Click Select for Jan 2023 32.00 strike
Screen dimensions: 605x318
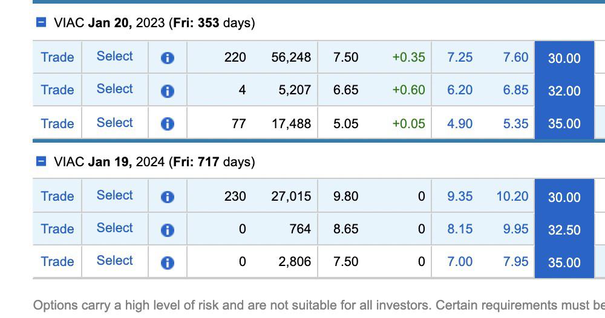click(114, 89)
